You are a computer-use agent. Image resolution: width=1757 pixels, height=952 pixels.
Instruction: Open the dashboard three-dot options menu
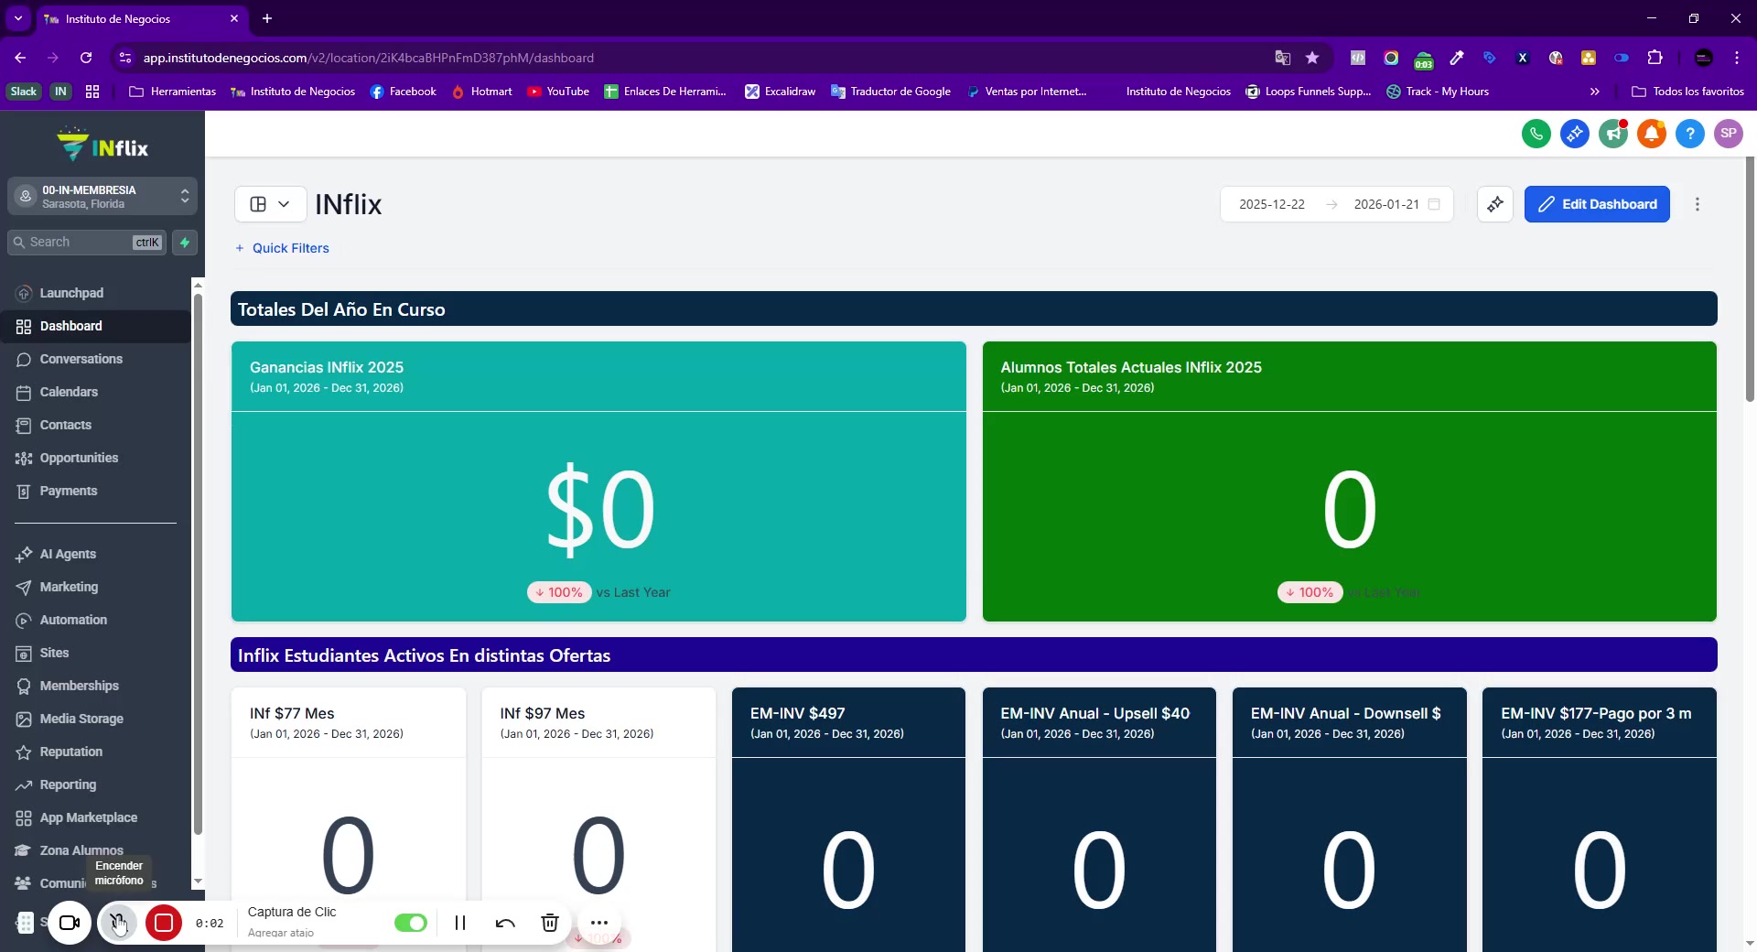(1698, 204)
